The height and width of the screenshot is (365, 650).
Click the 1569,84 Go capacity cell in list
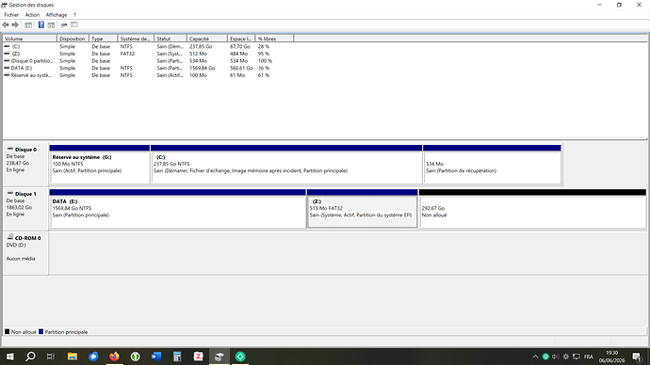203,68
